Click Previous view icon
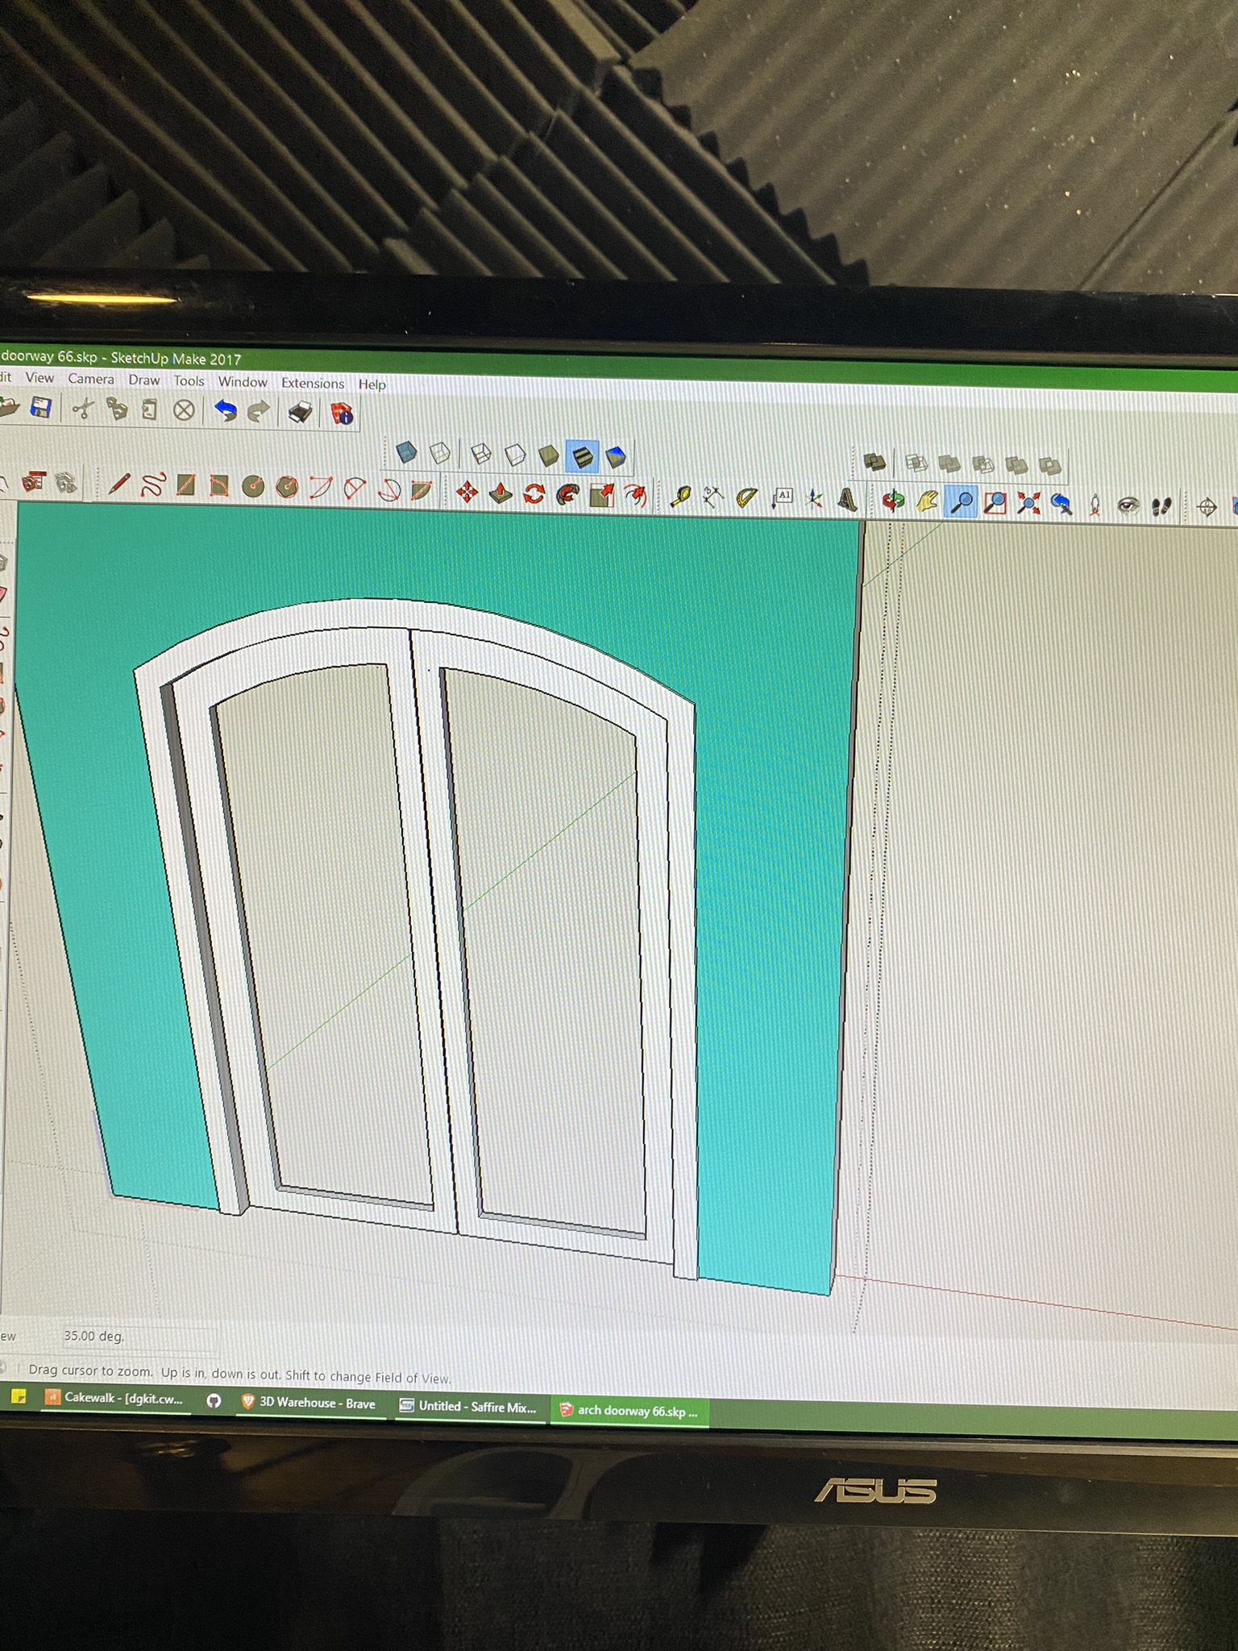The height and width of the screenshot is (1651, 1238). (1061, 505)
